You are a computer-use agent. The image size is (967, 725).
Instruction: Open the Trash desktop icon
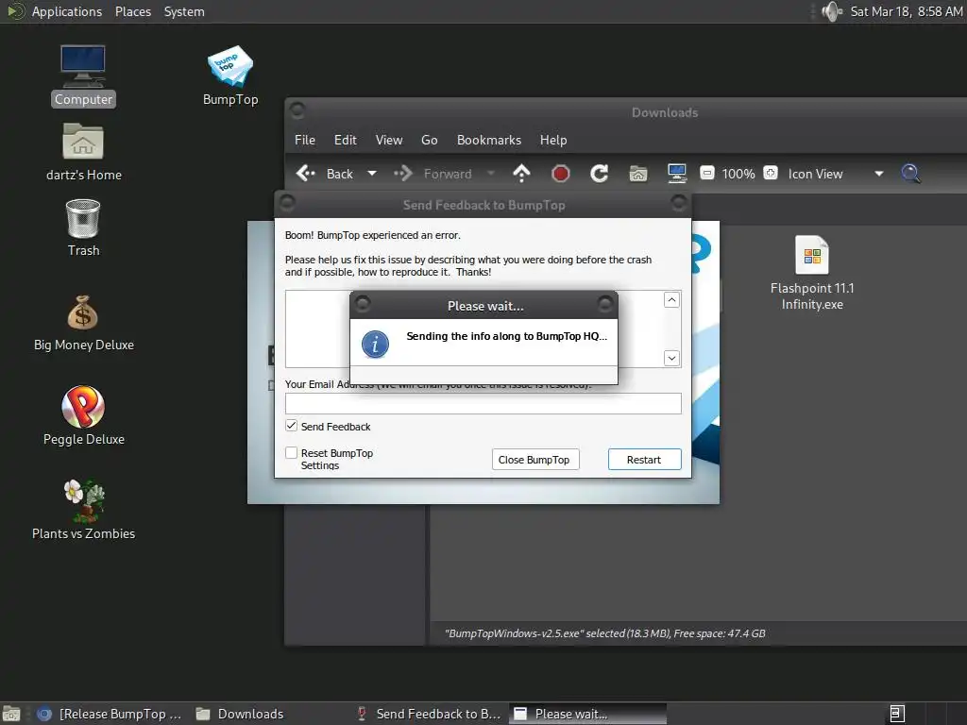click(83, 228)
